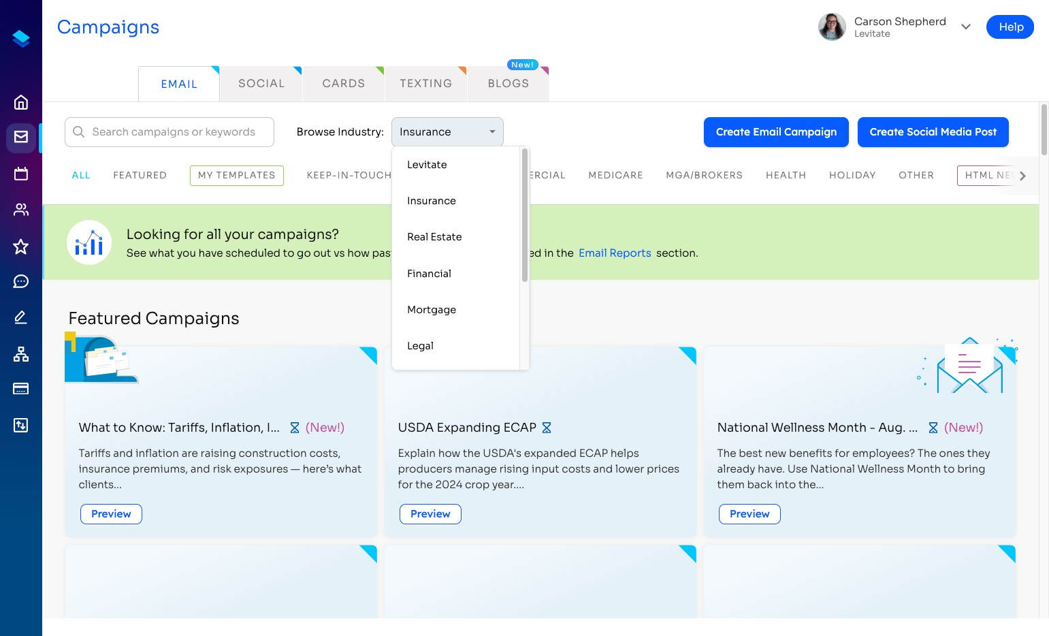1049x636 pixels.
Task: Switch to the BLOGS tab
Action: [509, 84]
